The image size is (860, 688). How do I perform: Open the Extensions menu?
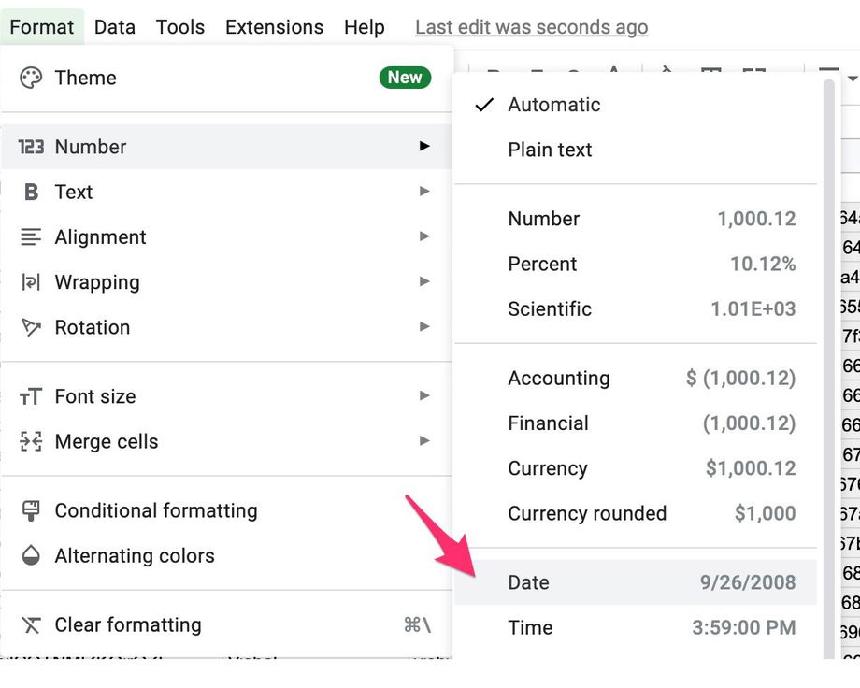tap(274, 27)
